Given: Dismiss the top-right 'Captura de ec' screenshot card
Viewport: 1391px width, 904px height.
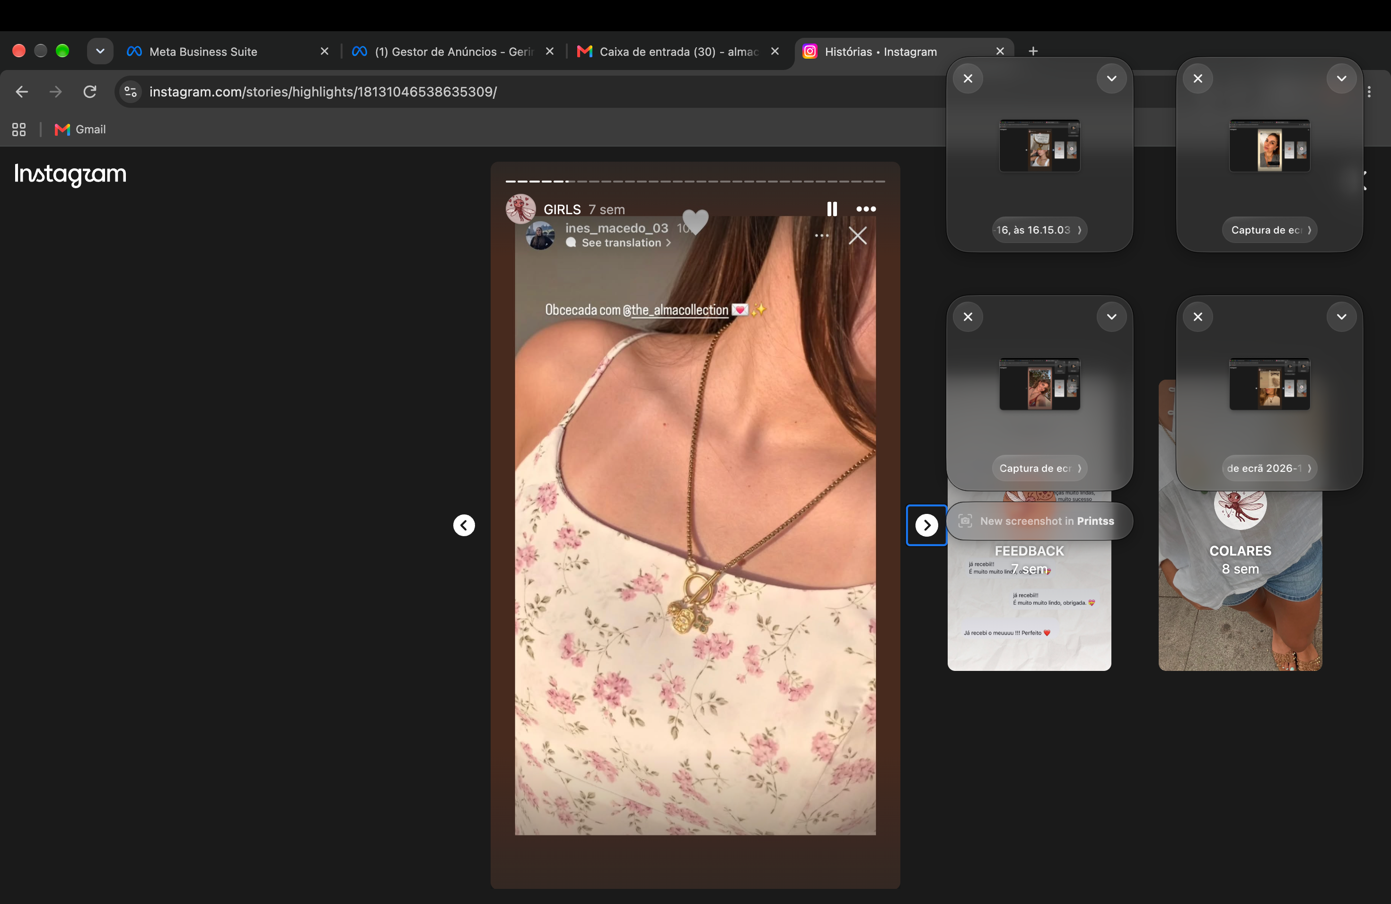Looking at the screenshot, I should [x=1198, y=78].
